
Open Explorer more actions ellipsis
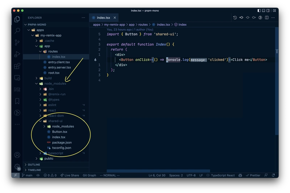[83, 18]
